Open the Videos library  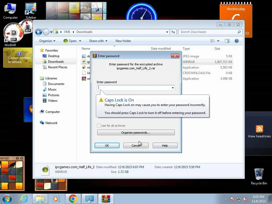[53, 101]
